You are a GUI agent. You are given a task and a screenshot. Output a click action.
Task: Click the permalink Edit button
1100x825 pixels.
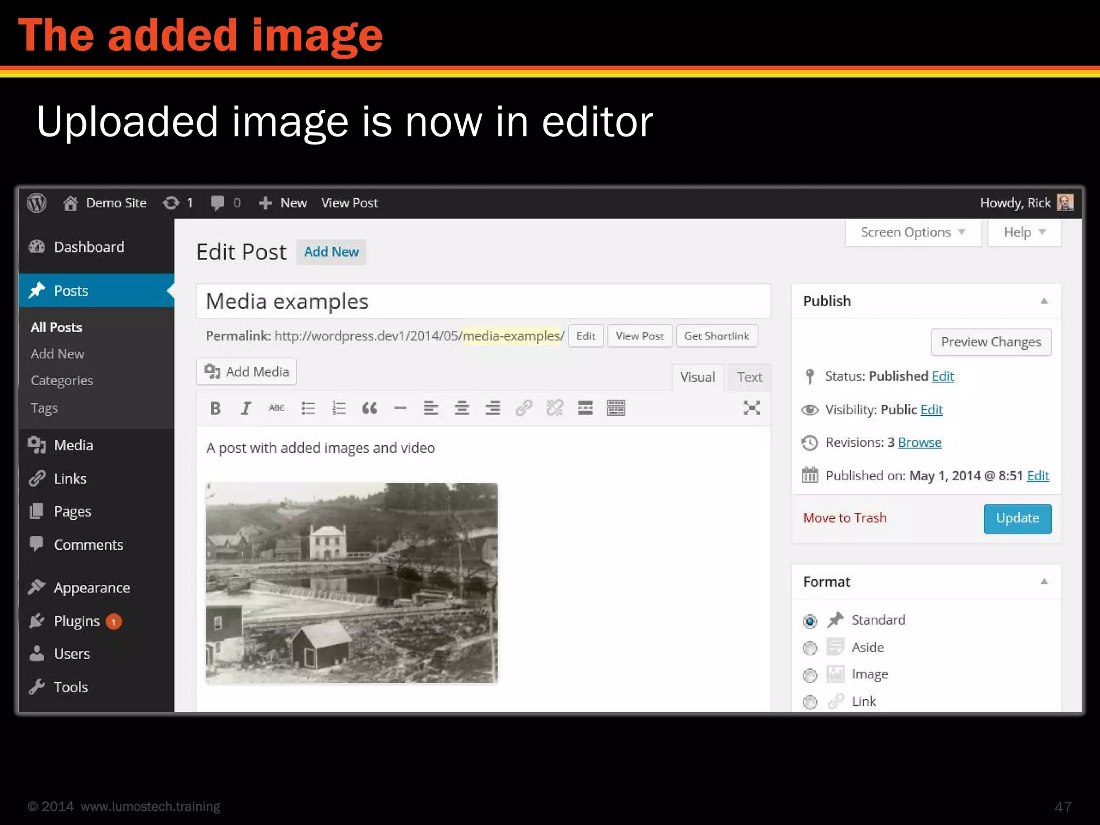(585, 336)
